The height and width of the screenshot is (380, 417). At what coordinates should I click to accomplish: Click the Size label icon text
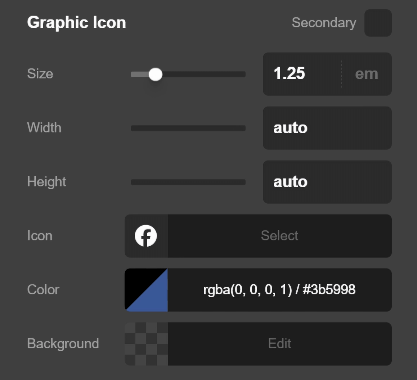tap(40, 74)
